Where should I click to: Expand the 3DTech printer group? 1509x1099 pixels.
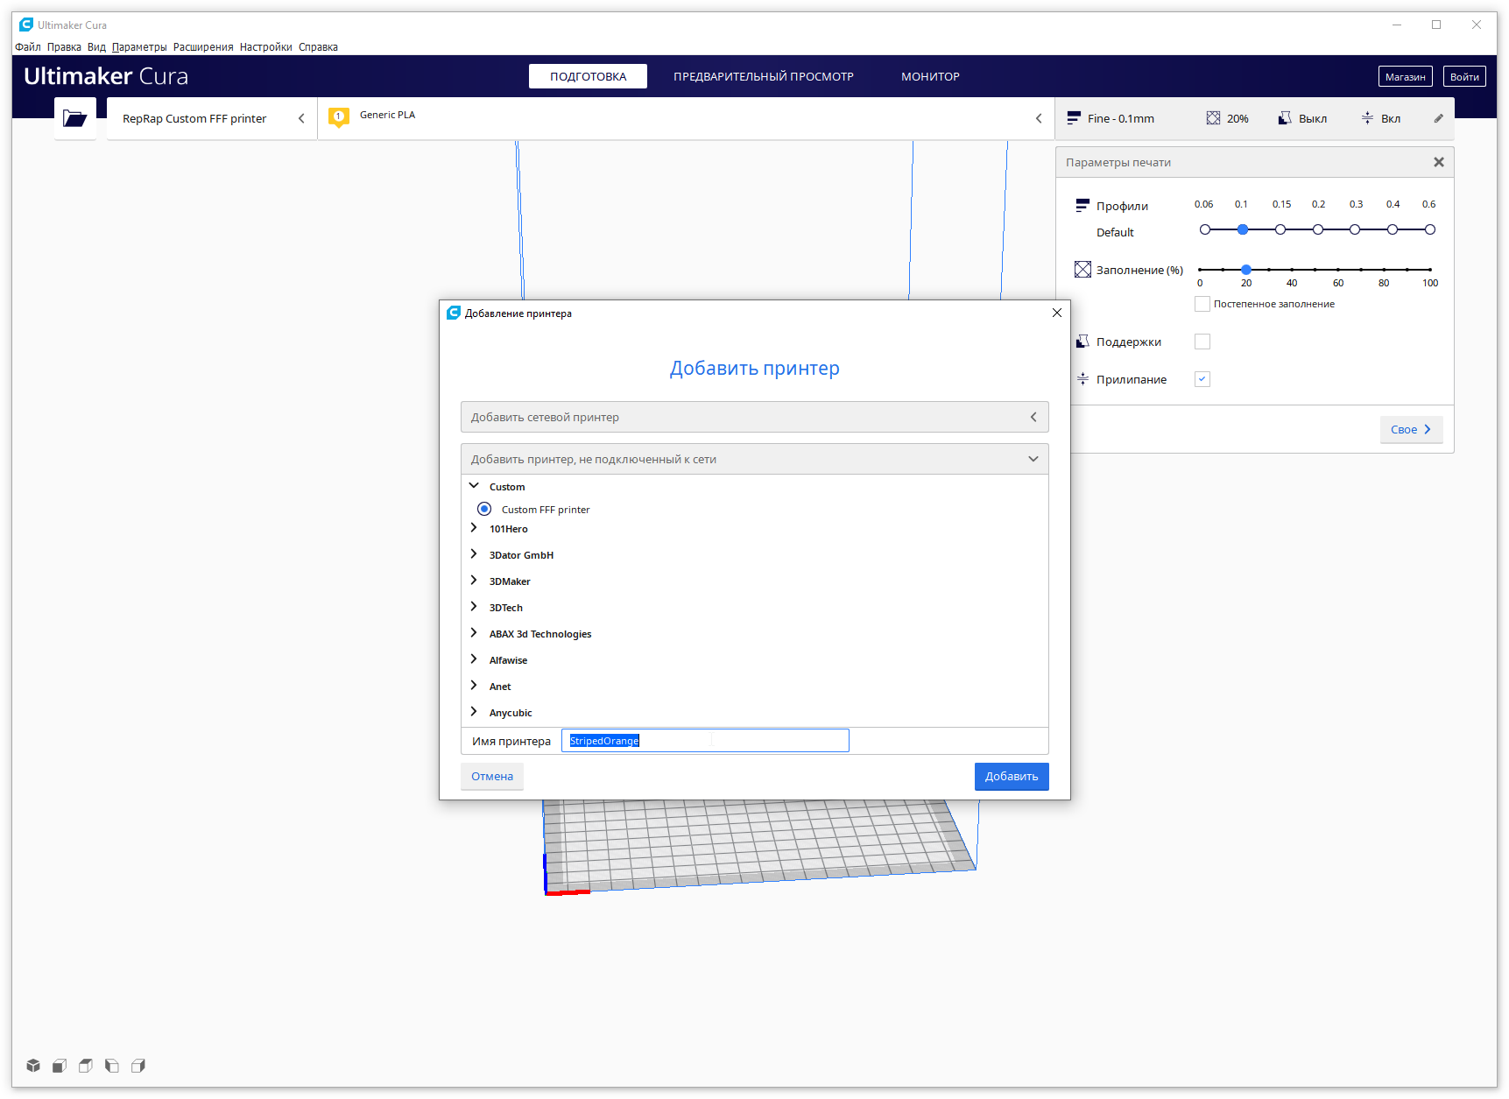tap(474, 607)
